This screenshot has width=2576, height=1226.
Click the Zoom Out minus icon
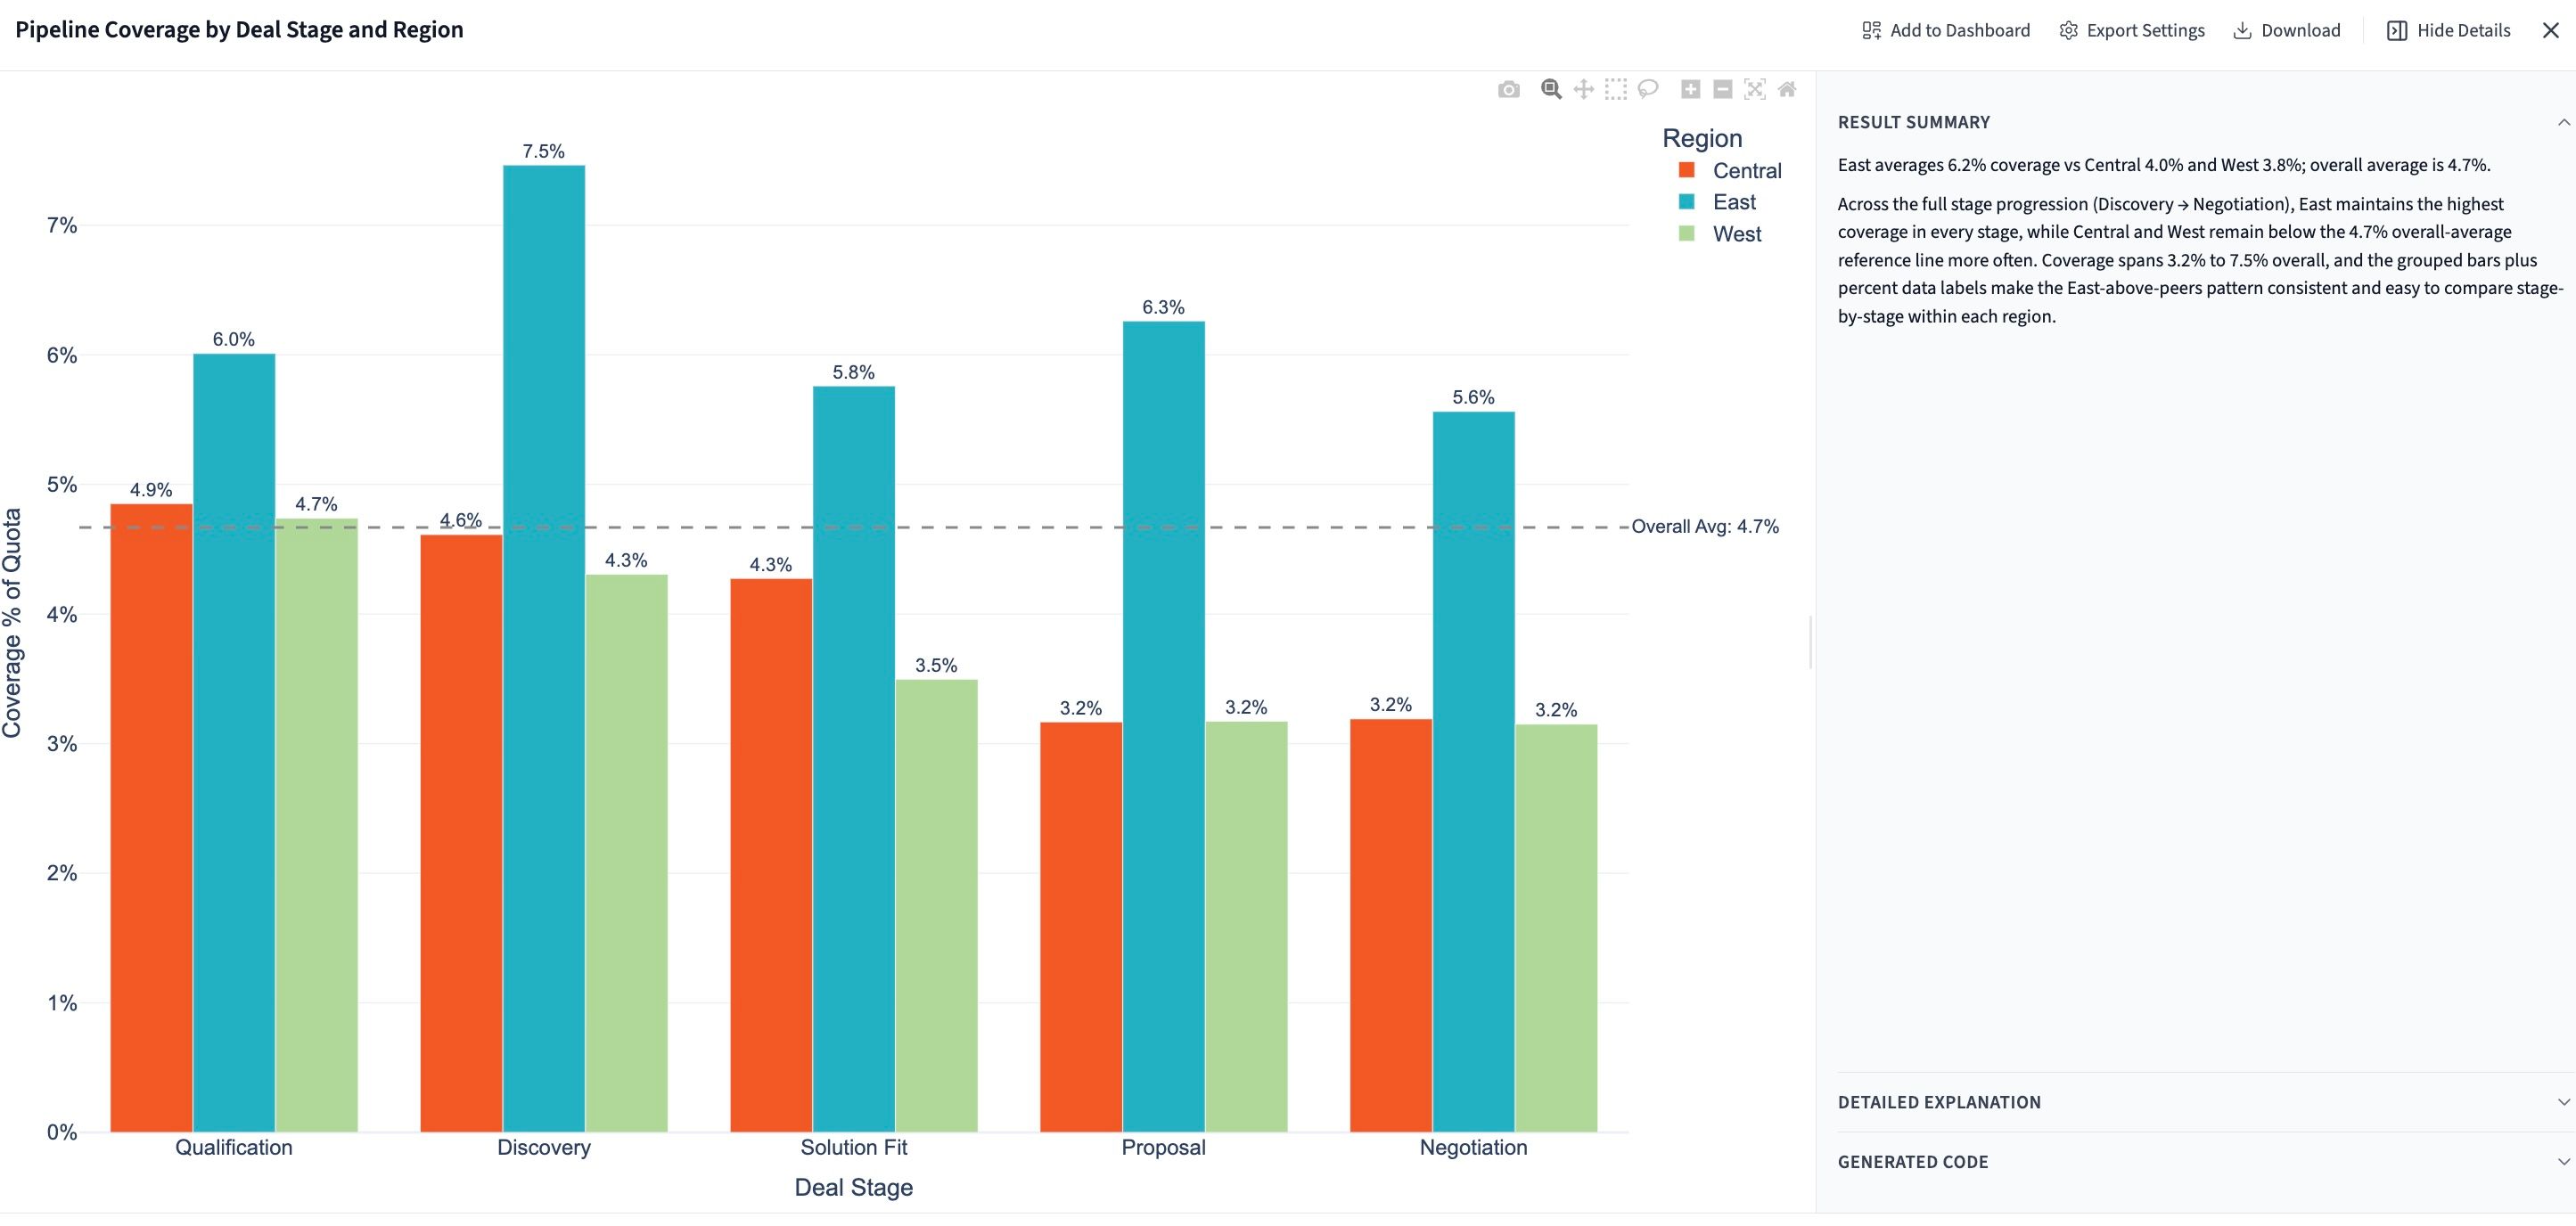click(1722, 90)
